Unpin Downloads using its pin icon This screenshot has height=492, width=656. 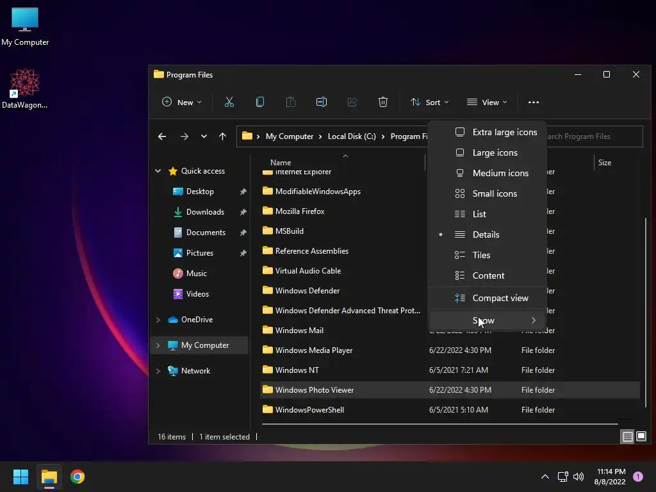tap(243, 212)
